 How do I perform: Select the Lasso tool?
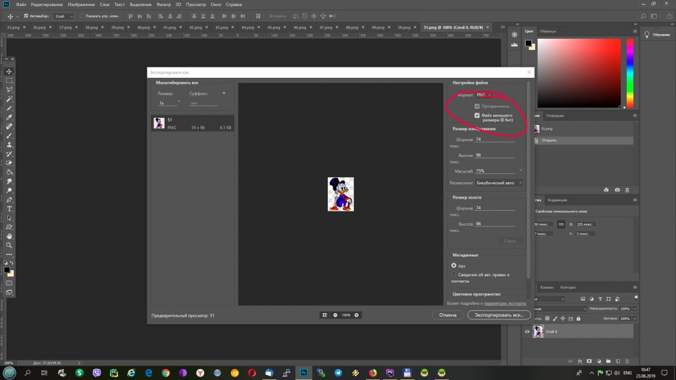click(9, 89)
